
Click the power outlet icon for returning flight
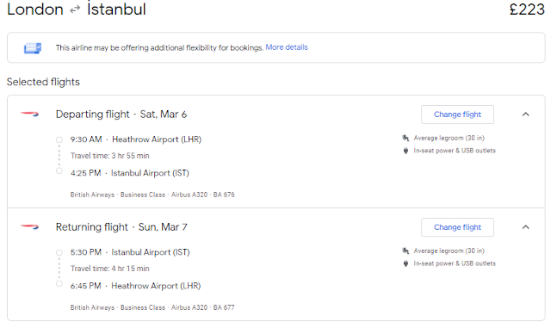tap(406, 263)
